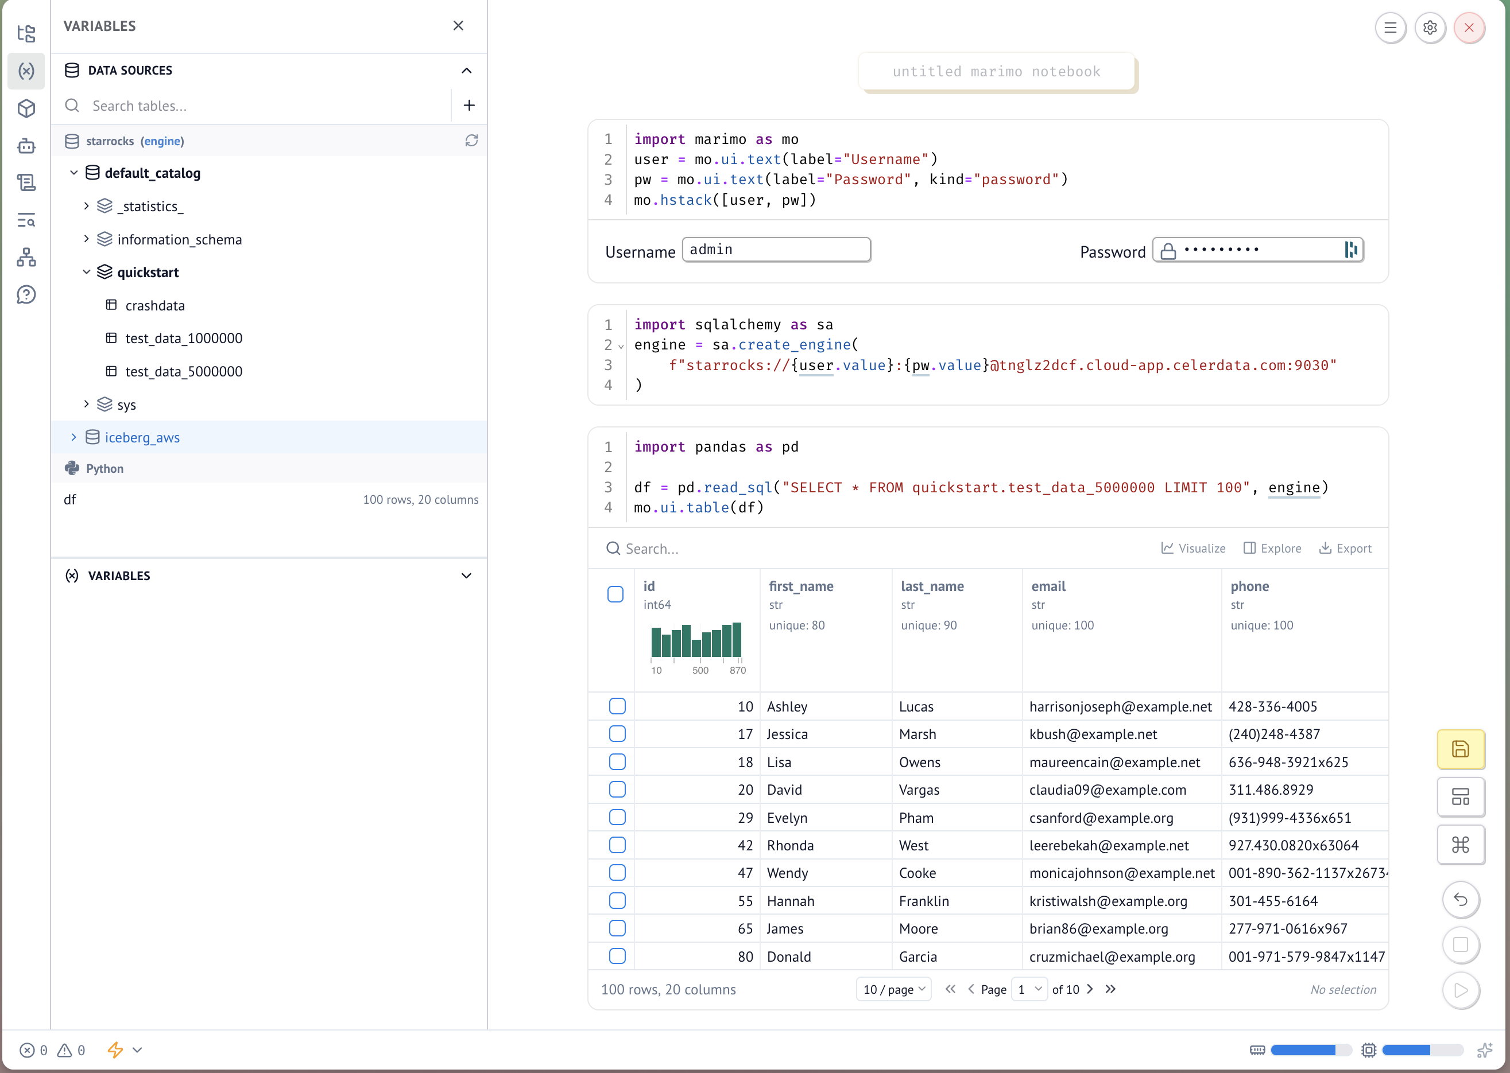Select the row checkbox for David Vargas
Screen dimensions: 1510x1073
point(617,790)
